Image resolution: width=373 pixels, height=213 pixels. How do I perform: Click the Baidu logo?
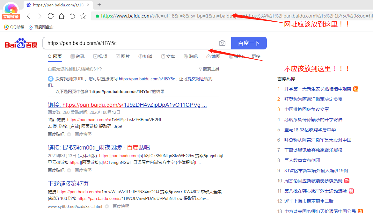21,43
